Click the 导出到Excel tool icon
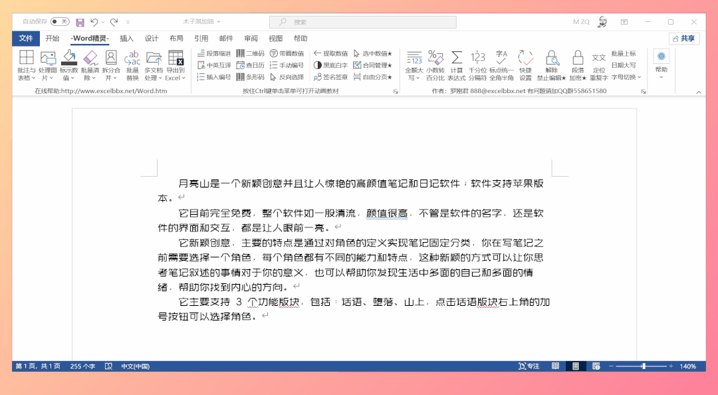 tap(176, 57)
